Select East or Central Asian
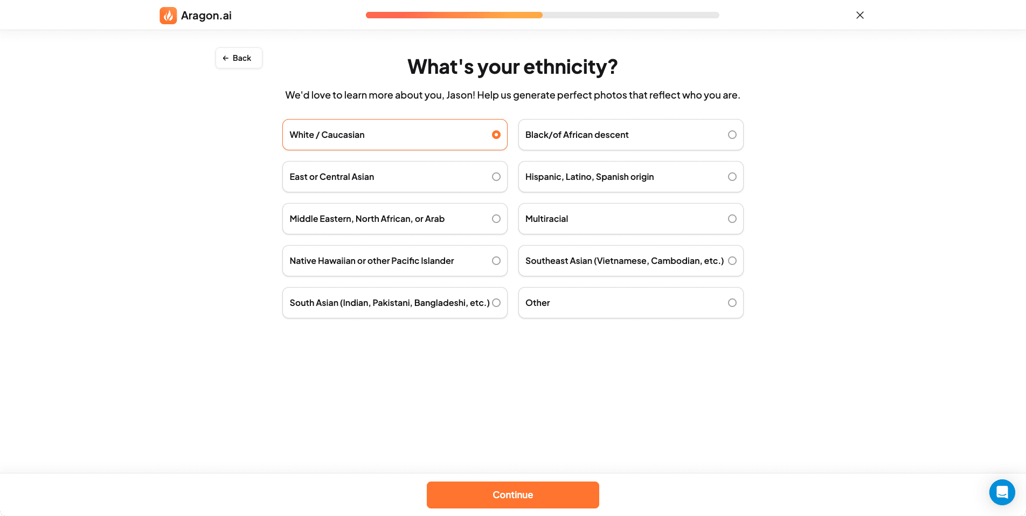This screenshot has height=516, width=1026. click(x=394, y=177)
